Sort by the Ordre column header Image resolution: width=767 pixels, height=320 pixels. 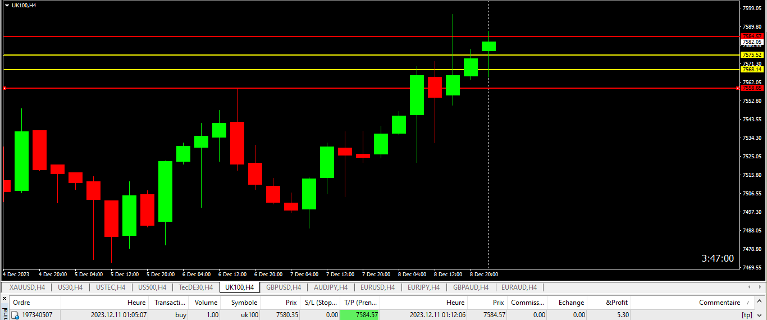(x=35, y=303)
